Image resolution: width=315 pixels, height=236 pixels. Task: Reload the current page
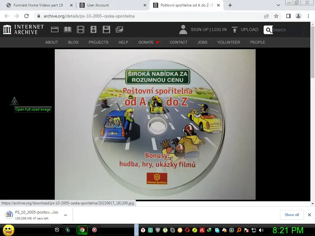point(26,16)
